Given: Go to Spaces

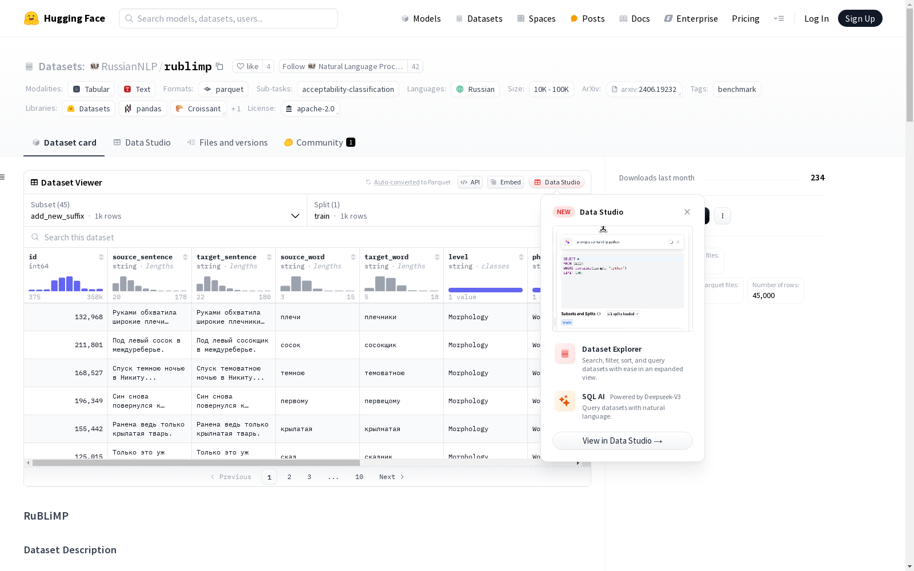Looking at the screenshot, I should 536,18.
